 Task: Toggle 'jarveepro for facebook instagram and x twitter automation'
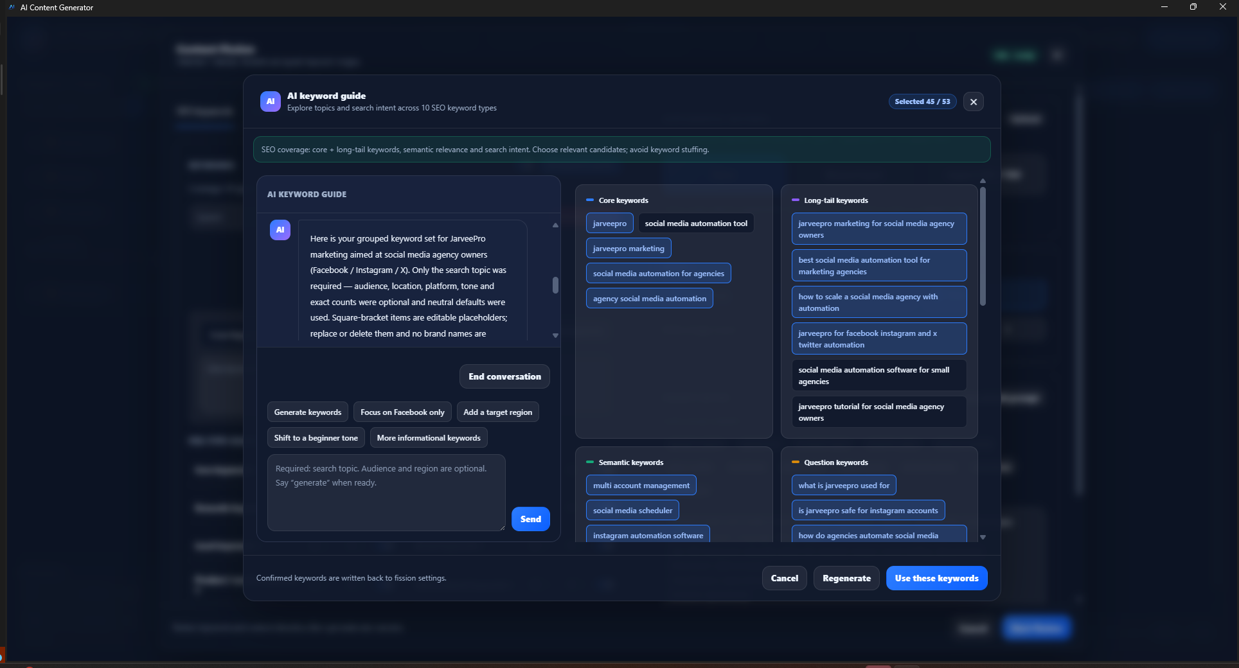coord(879,339)
